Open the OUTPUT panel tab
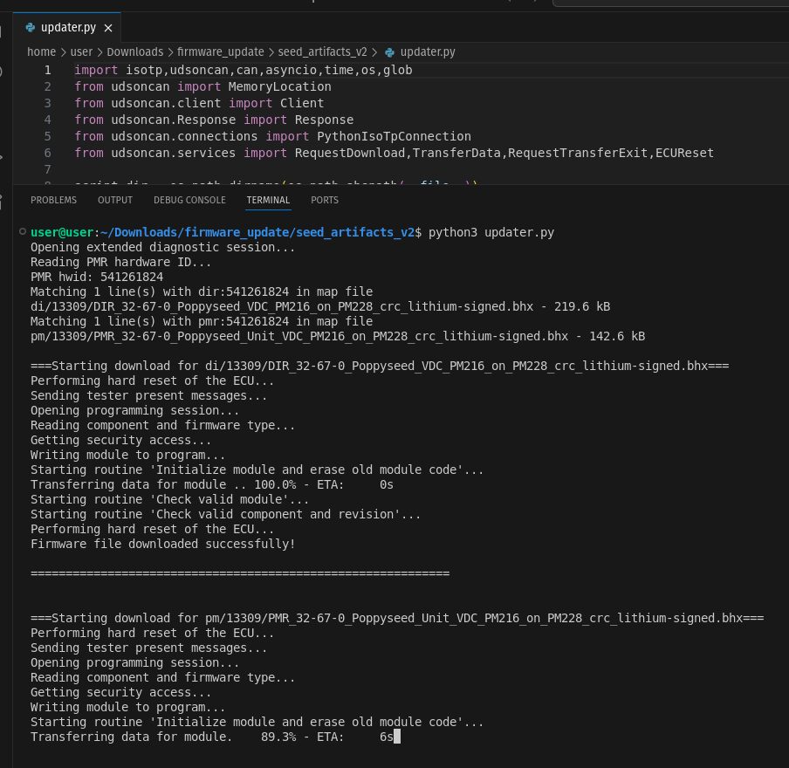789x768 pixels. (115, 200)
